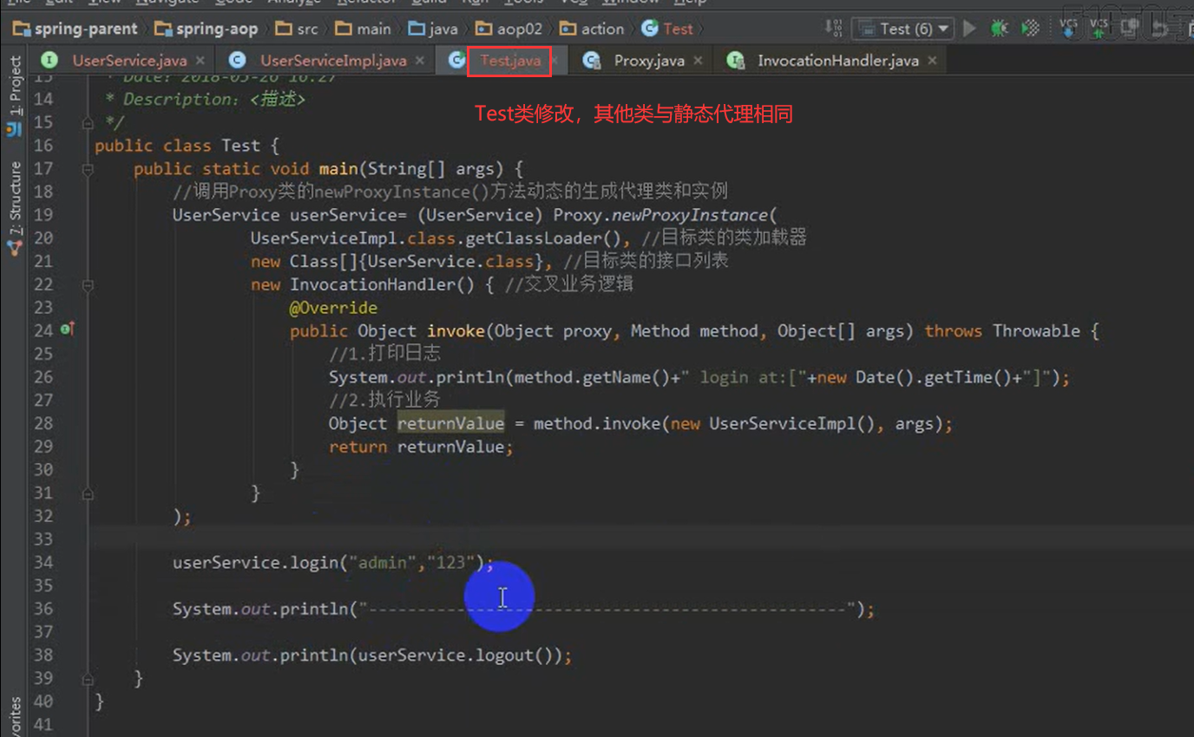Navigate to the src breadcrumb folder
1194x737 pixels.
click(297, 29)
